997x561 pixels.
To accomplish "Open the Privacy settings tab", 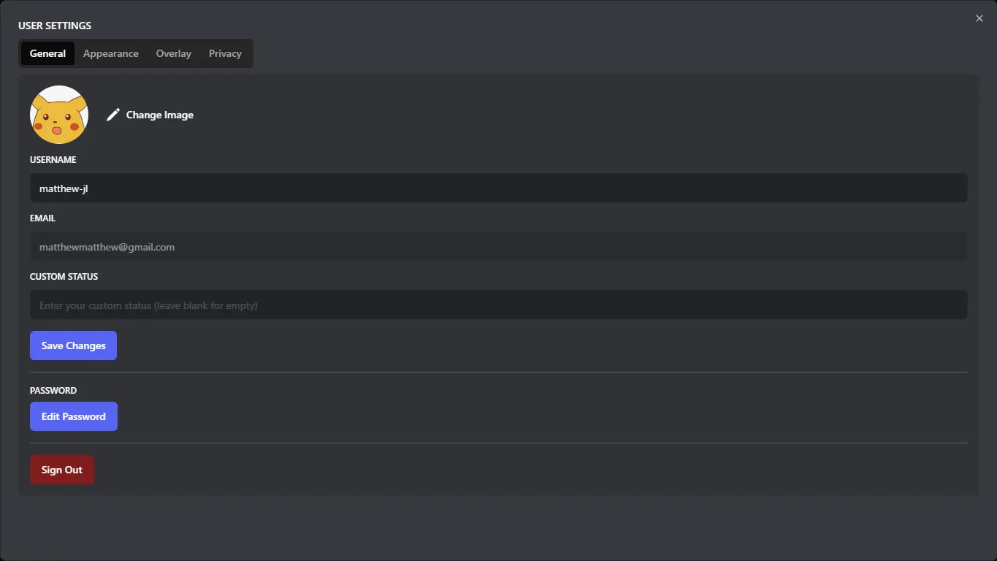I will pos(225,53).
